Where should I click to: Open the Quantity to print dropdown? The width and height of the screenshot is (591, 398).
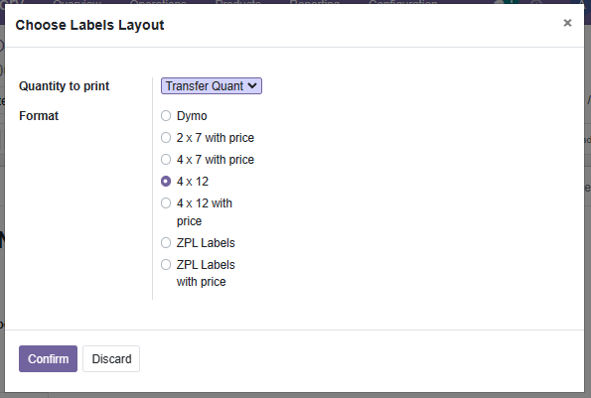coord(212,85)
